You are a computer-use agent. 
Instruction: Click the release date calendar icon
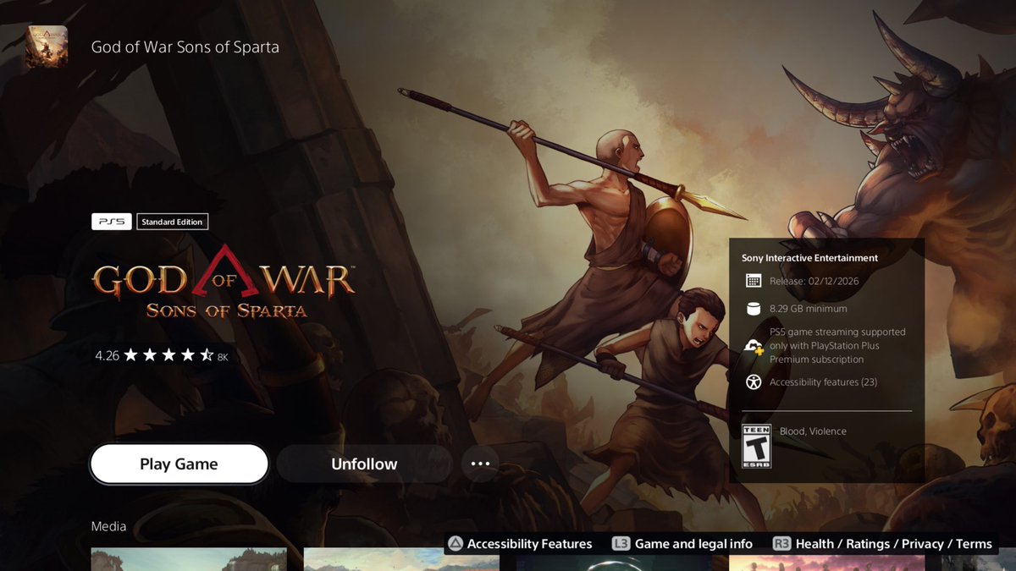tap(753, 281)
